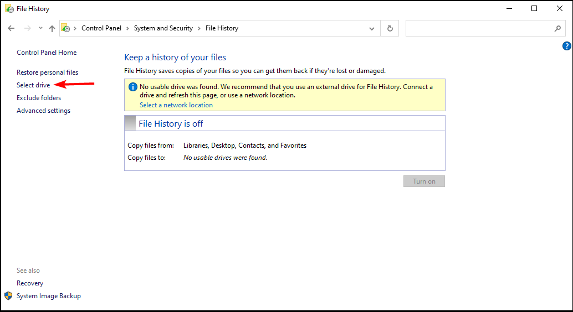Click the File History icon in the address bar
Screen dimensions: 573x312
click(66, 28)
